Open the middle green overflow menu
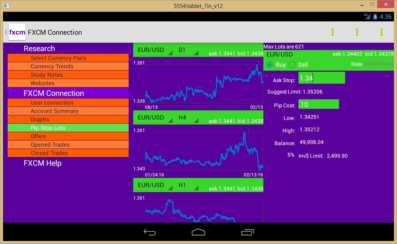 pos(357,32)
